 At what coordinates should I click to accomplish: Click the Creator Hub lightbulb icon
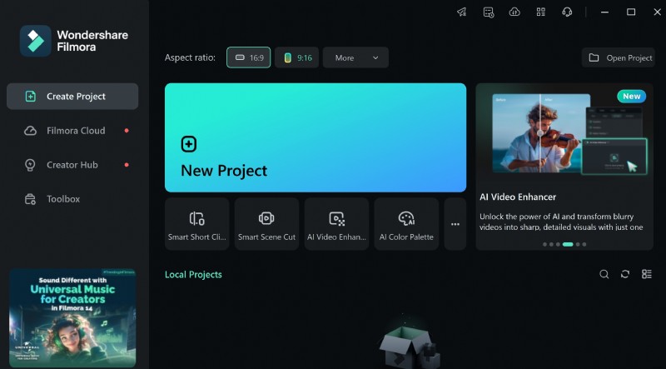(x=30, y=165)
